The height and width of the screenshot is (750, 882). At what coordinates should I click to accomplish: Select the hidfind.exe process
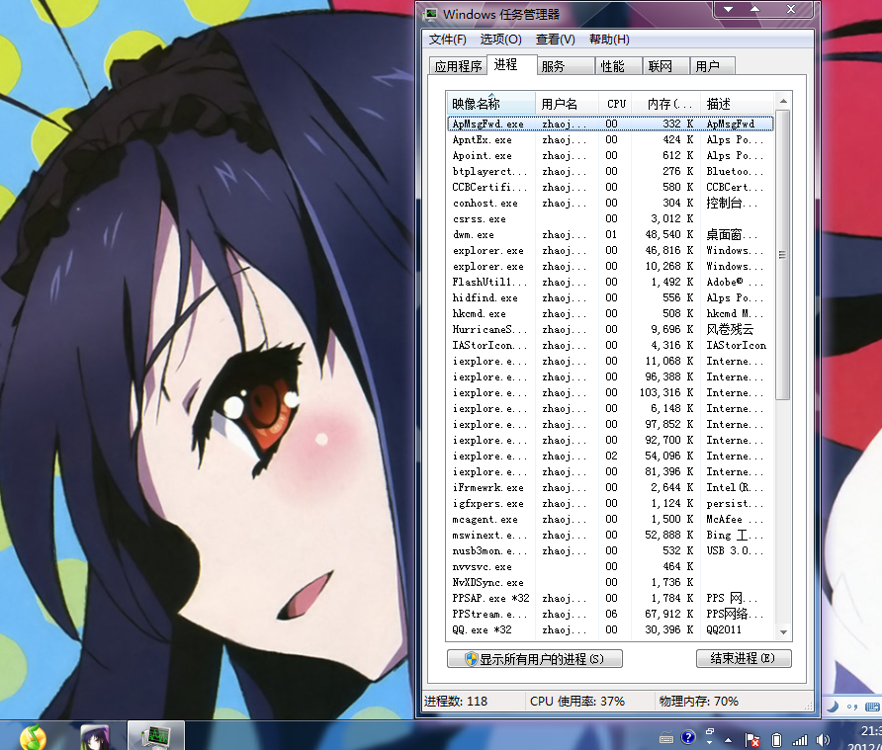610,297
